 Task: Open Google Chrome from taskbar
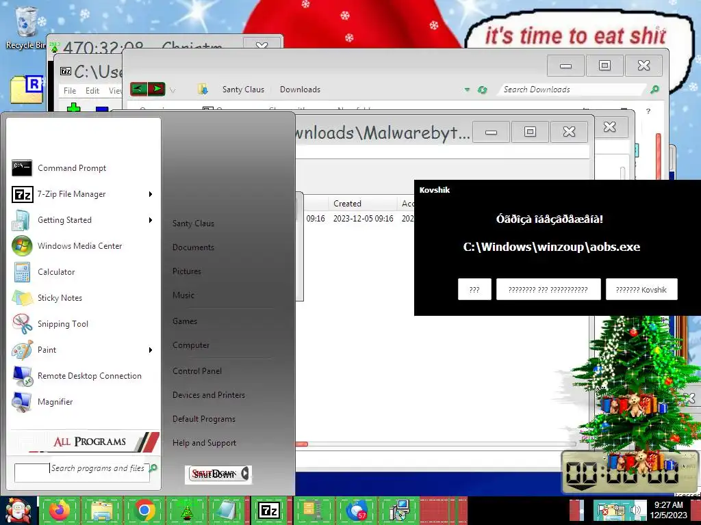coord(144,510)
